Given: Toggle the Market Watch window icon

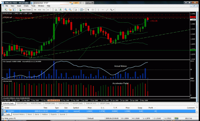Looking at the screenshot, I should coord(14,10).
